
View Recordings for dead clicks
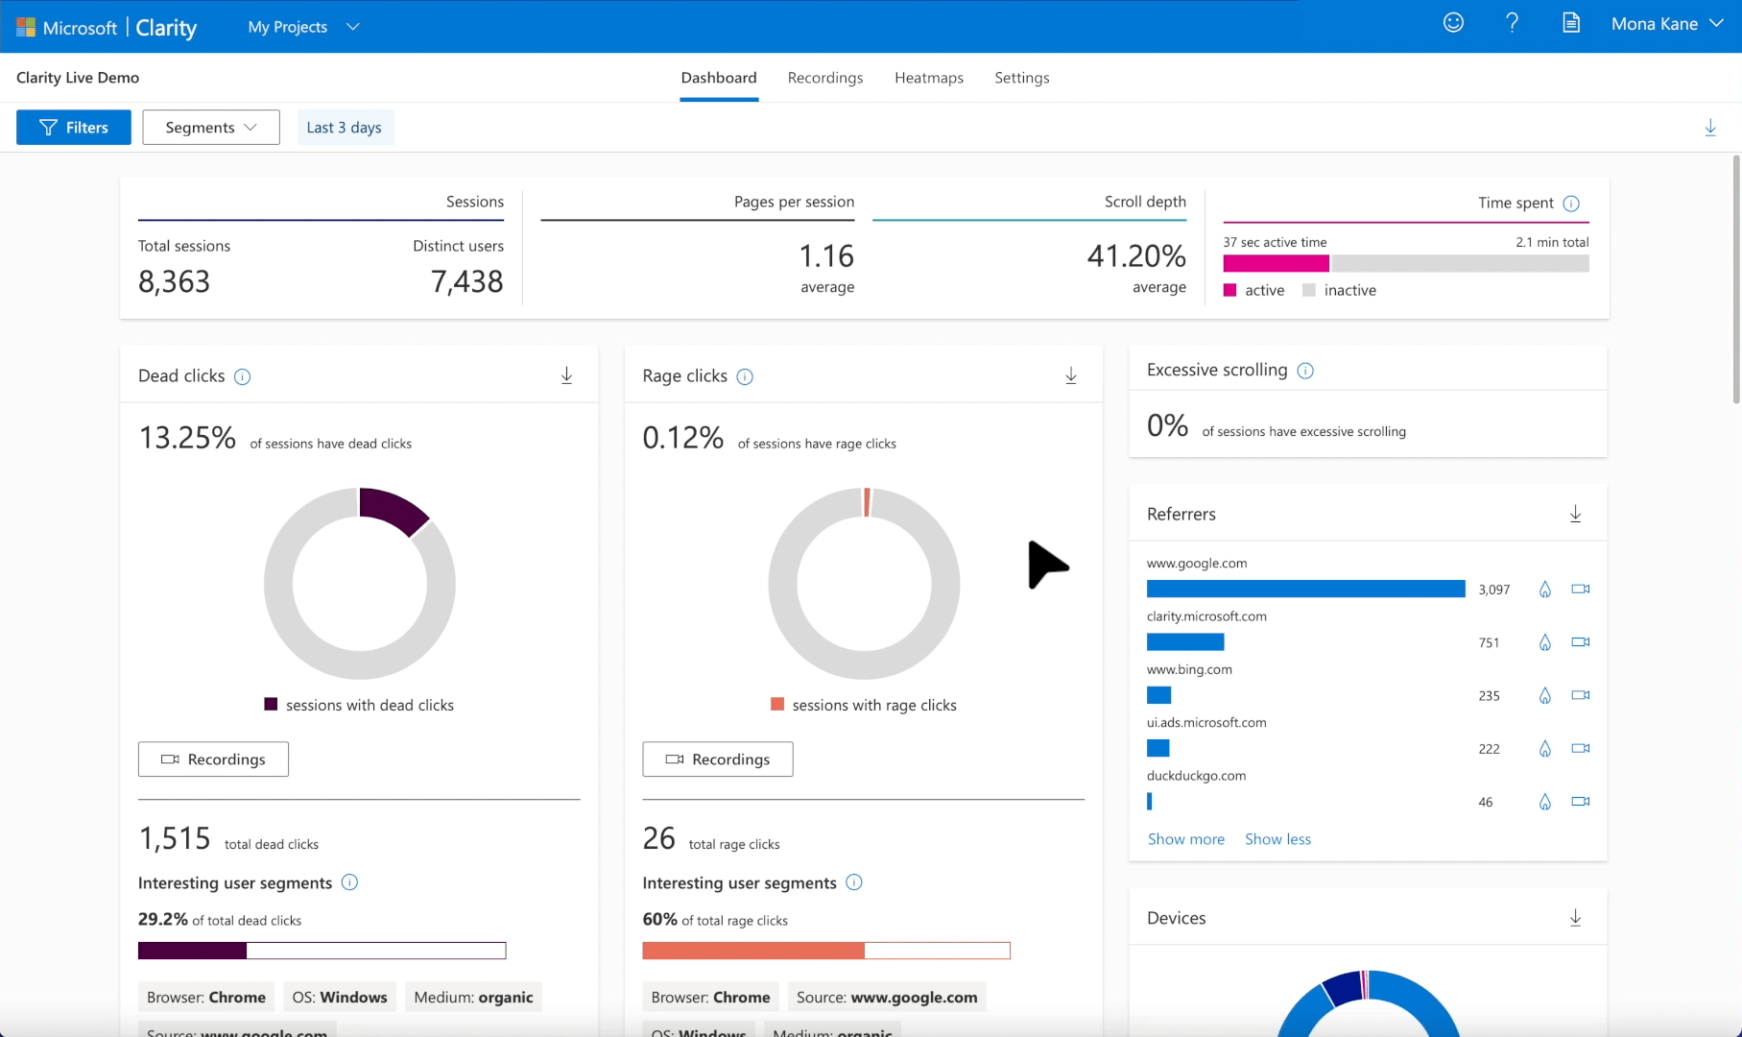[213, 760]
